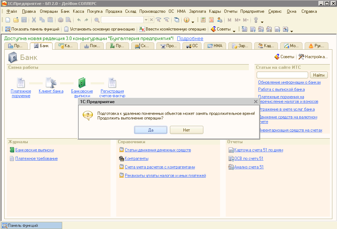This screenshot has width=337, height=229.
Task: Expand the reports toolbar overflow arrow
Action: (x=291, y=31)
